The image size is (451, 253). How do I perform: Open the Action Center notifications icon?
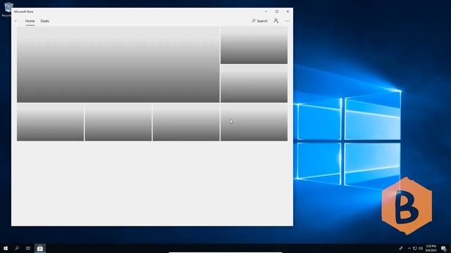[x=443, y=248]
